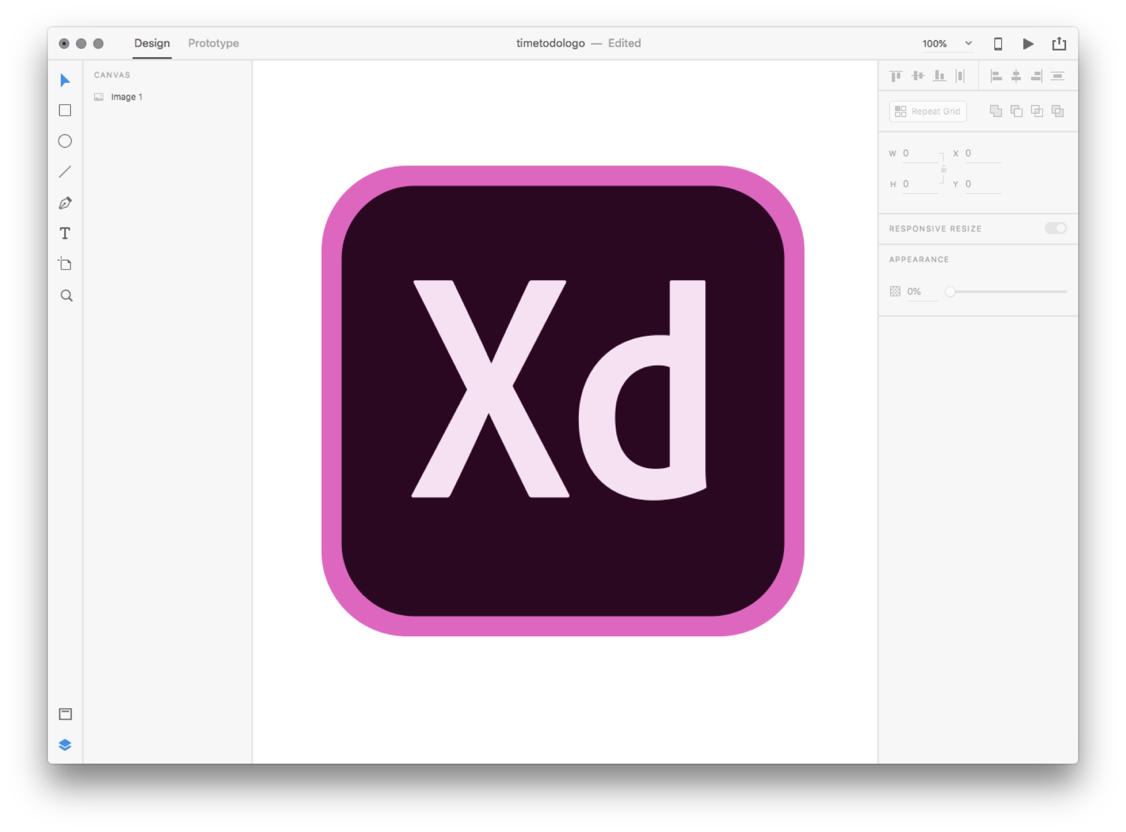1126x832 pixels.
Task: Select the Artboard tool
Action: click(x=65, y=264)
